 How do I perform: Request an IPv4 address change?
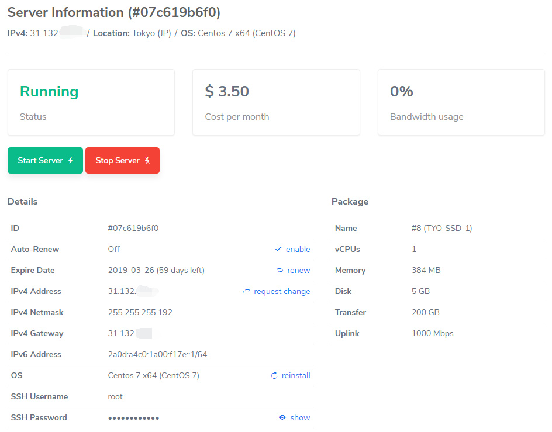[282, 292]
